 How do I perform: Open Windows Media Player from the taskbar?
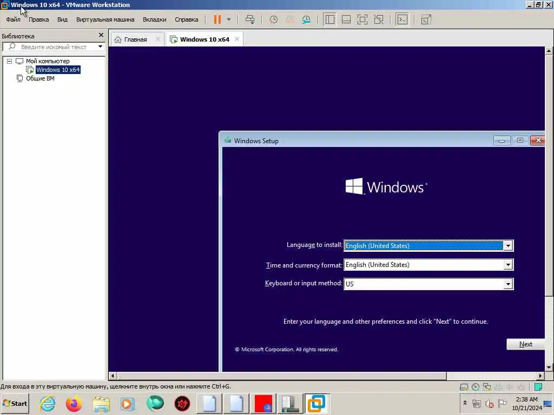tap(128, 403)
